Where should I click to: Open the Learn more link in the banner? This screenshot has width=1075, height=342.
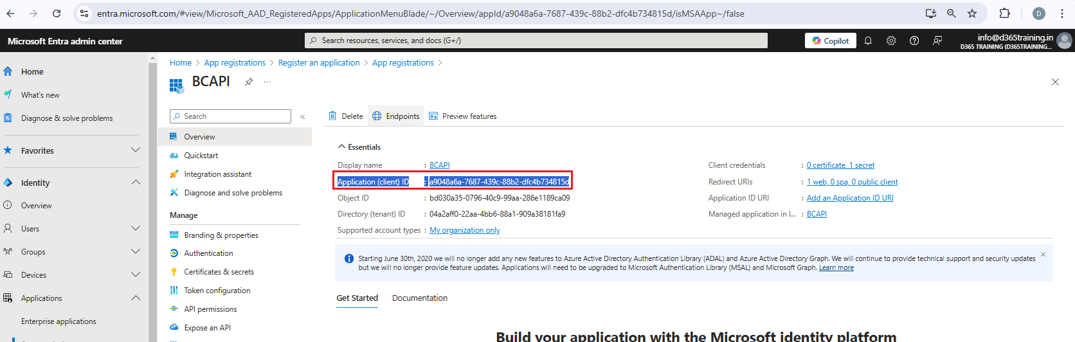point(836,267)
